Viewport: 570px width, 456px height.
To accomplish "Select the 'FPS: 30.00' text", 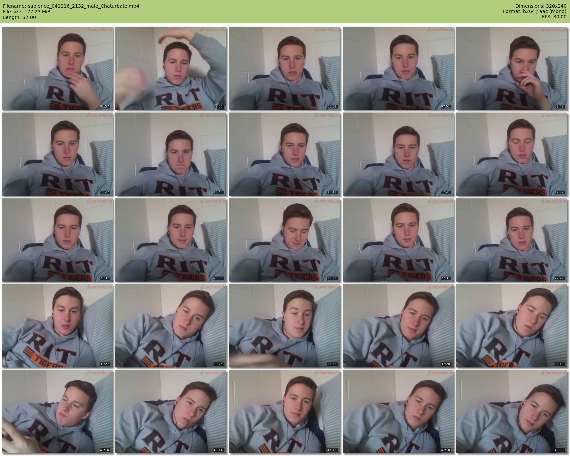I will click(x=554, y=17).
